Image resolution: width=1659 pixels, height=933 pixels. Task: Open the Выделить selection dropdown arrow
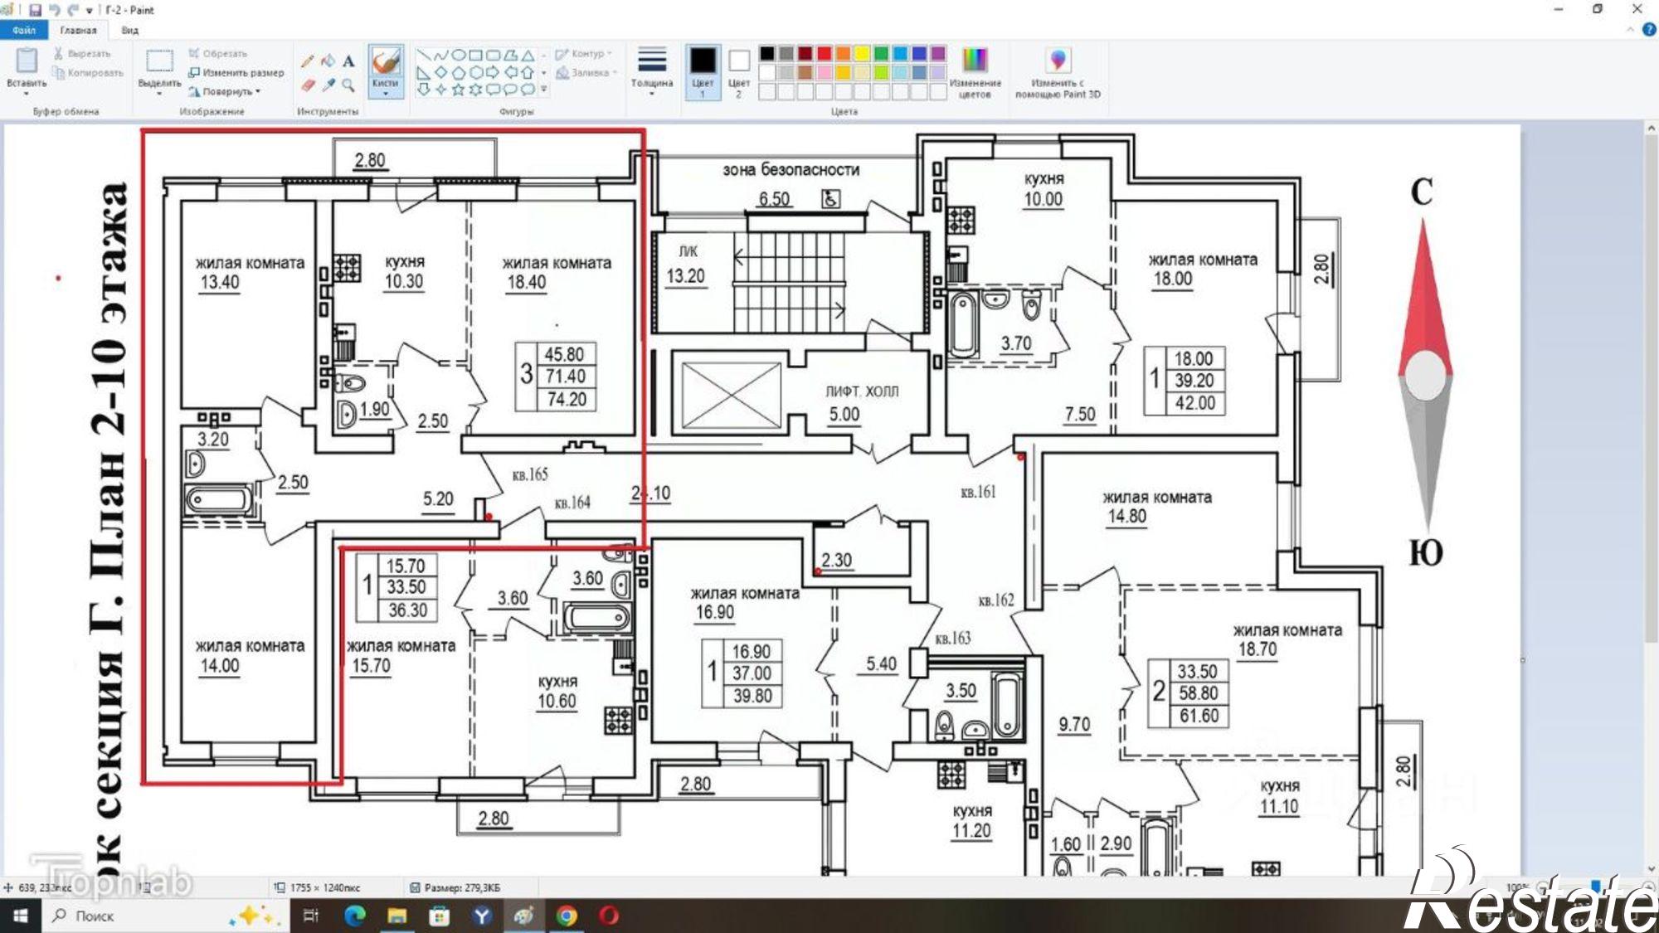coord(159,93)
